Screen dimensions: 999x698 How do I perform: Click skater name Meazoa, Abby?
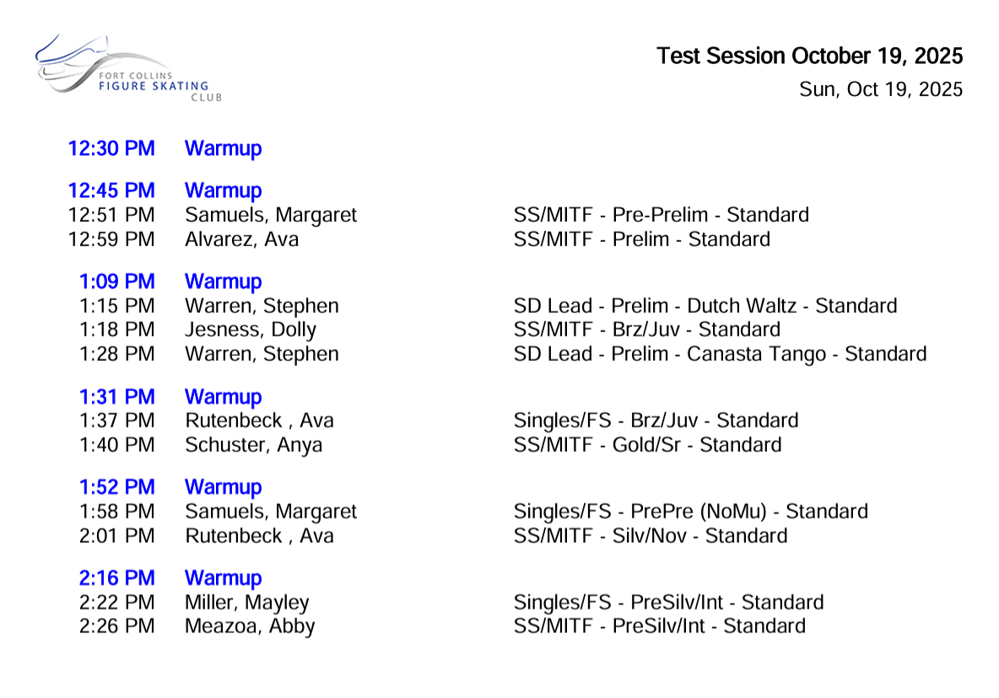pos(250,626)
